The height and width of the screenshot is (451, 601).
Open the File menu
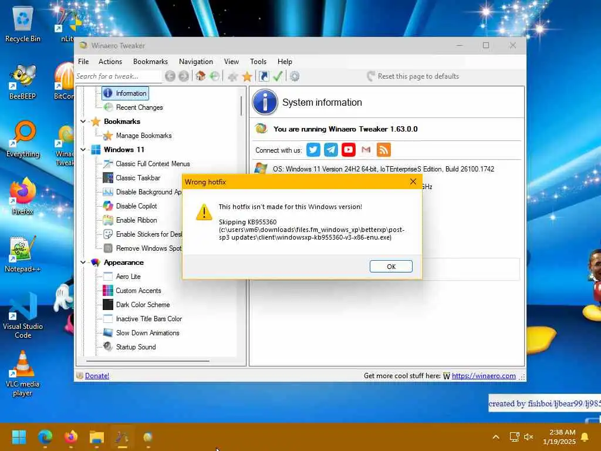click(x=83, y=61)
